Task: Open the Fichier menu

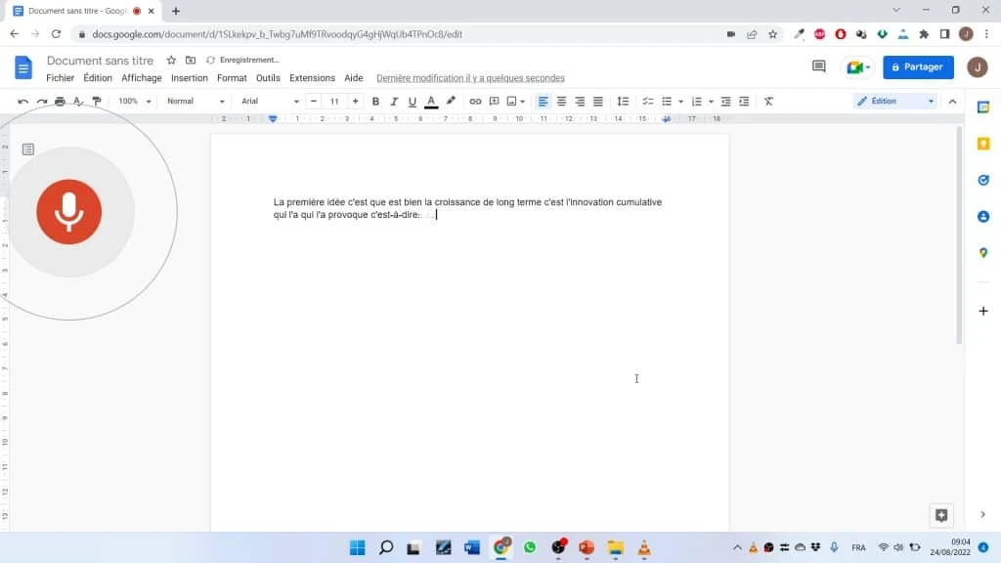Action: coord(60,78)
